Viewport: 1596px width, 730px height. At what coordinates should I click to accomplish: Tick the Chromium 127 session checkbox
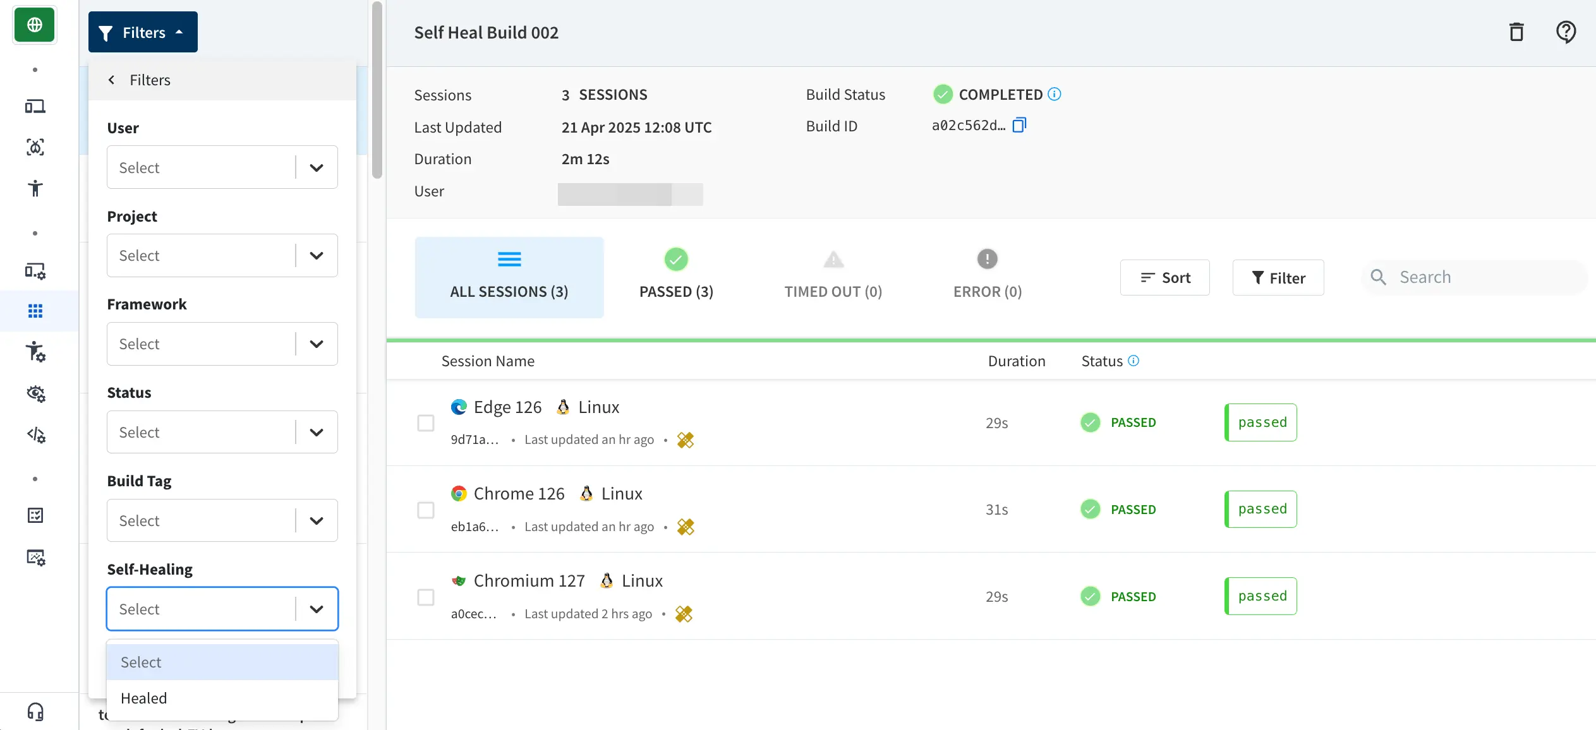[x=425, y=597]
